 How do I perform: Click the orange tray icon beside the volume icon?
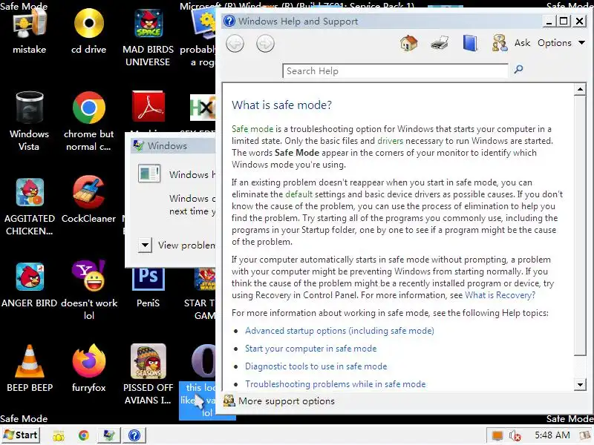(497, 436)
